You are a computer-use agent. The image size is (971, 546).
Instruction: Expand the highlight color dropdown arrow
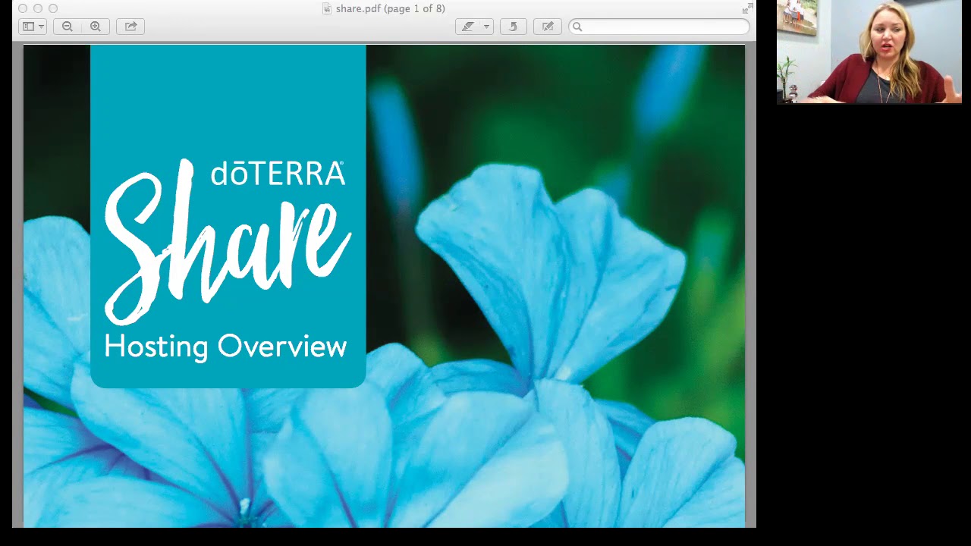pyautogui.click(x=486, y=27)
